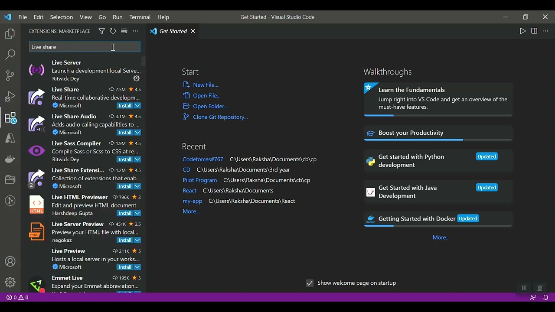The width and height of the screenshot is (555, 312).
Task: Expand Live Preview install dropdown arrow
Action: point(137,267)
